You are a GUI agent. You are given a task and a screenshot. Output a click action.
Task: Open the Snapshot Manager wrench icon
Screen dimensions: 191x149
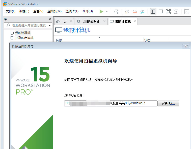click(142, 12)
